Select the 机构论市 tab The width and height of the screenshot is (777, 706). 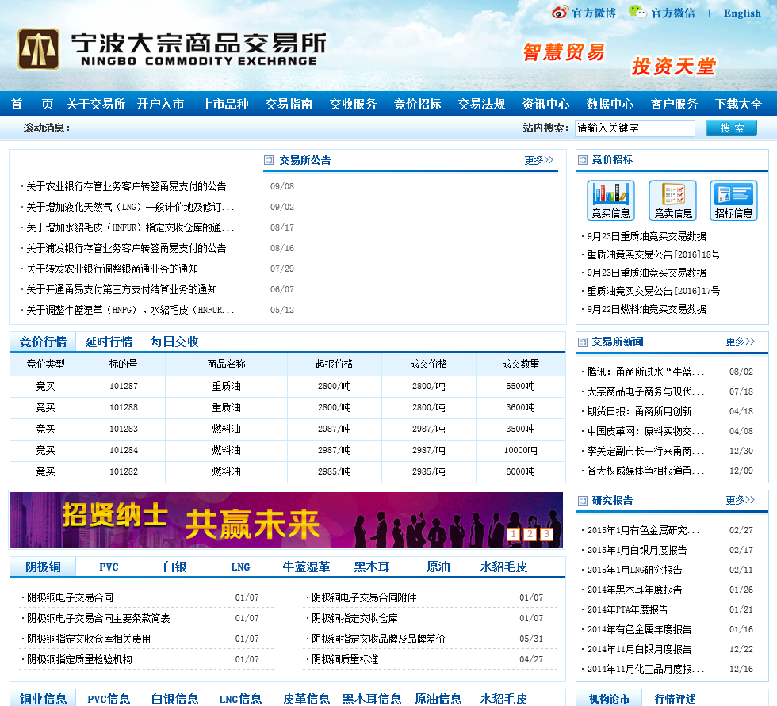click(x=609, y=699)
